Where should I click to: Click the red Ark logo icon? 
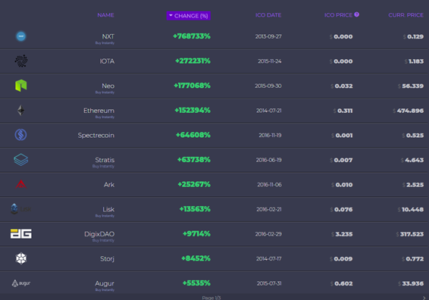tap(21, 185)
